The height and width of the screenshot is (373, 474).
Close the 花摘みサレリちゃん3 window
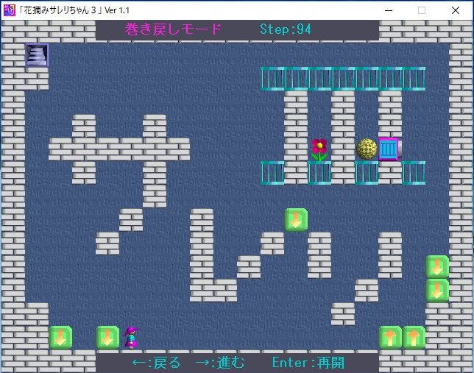tap(456, 10)
